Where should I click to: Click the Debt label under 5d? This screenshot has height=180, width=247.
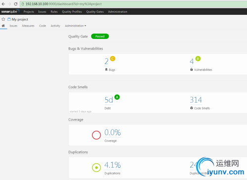[x=108, y=108]
